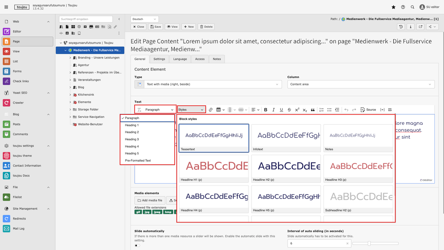Open the Check links module
The image size is (444, 250).
pos(27,81)
